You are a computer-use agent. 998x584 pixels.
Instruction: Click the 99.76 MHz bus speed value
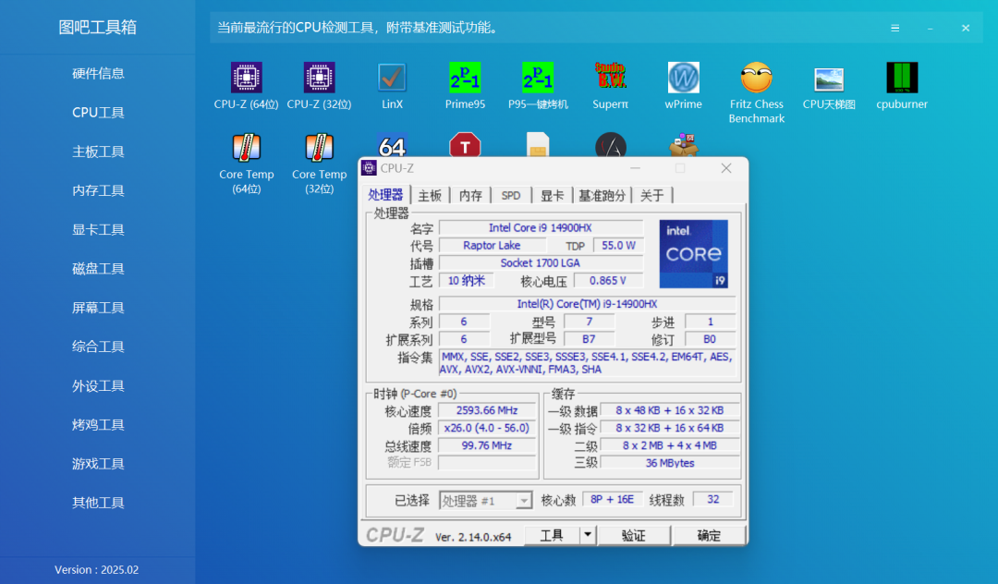487,445
